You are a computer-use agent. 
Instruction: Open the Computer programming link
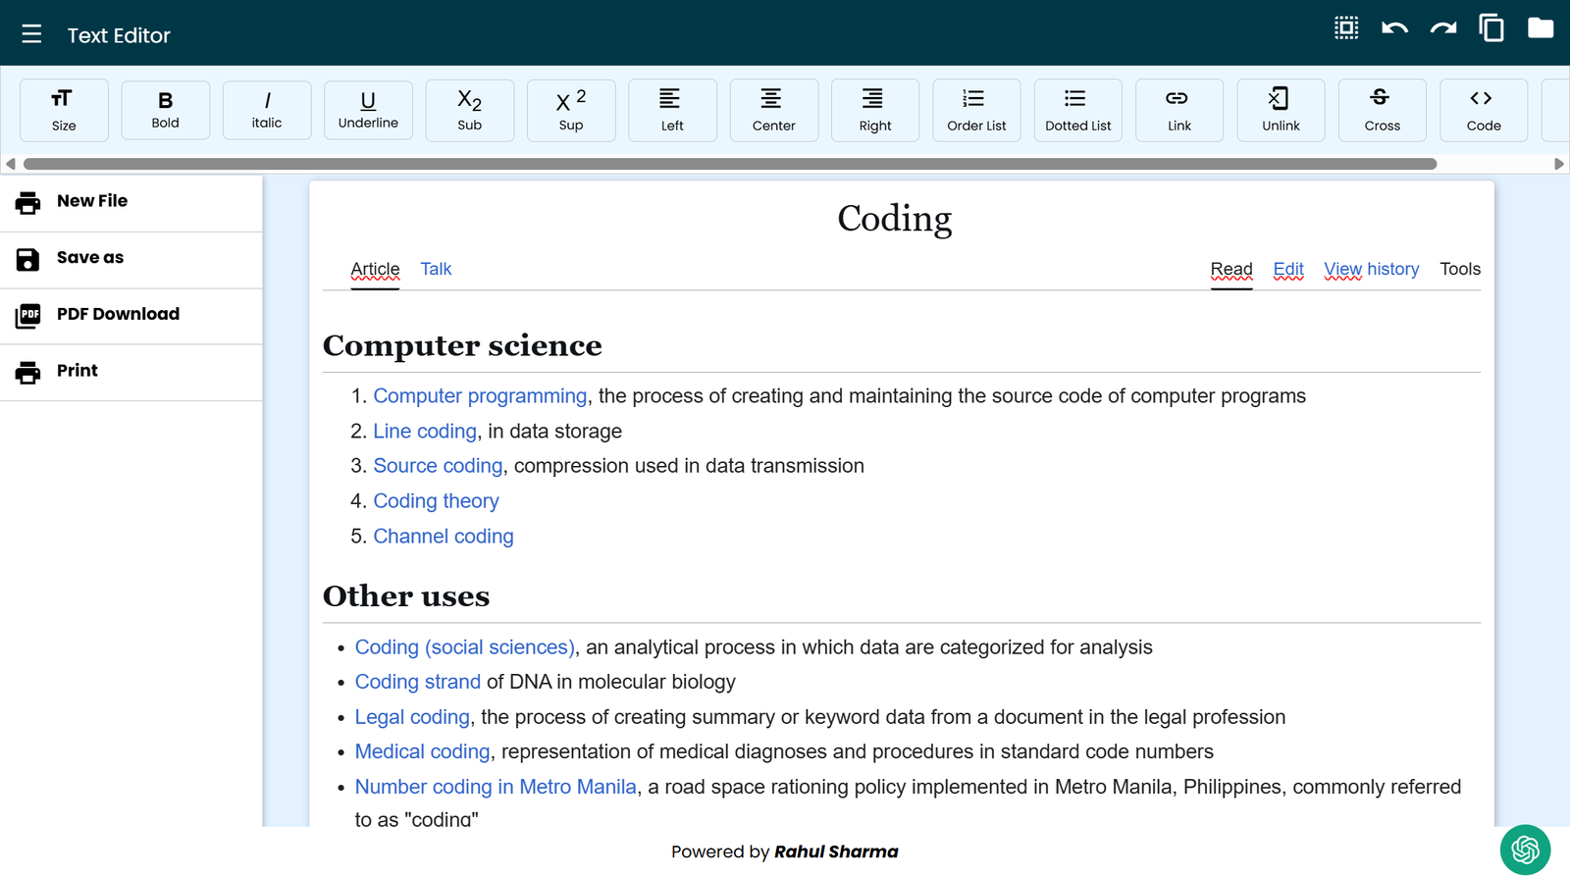pos(480,396)
